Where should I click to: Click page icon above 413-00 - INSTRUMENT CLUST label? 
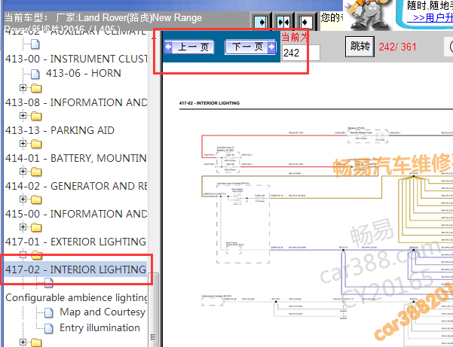tap(35, 44)
